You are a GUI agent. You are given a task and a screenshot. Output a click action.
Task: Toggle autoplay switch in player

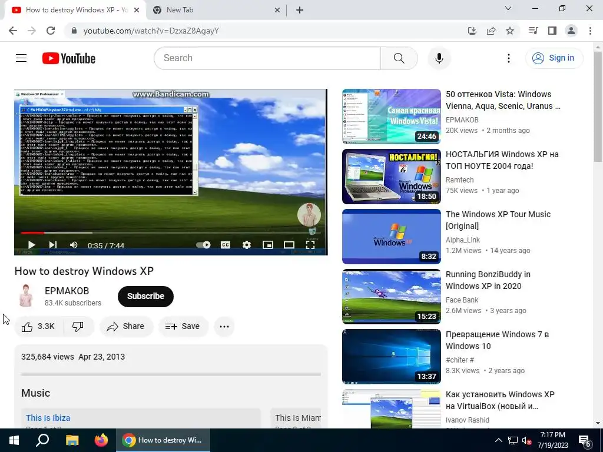point(203,245)
